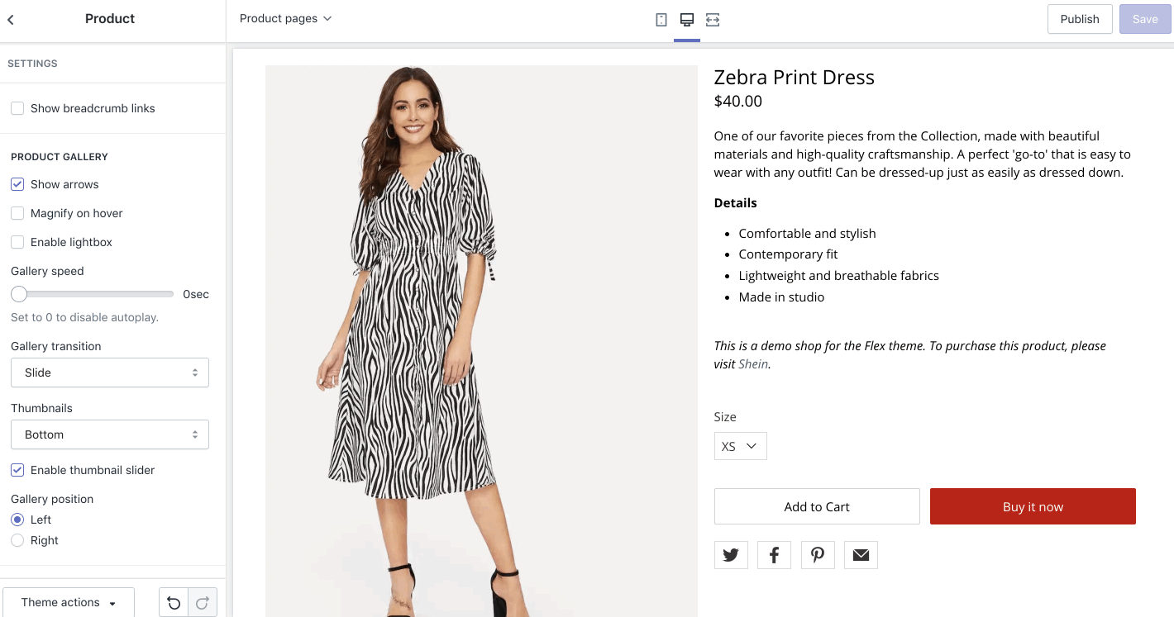Switch to fullscreen width preview icon

(713, 20)
